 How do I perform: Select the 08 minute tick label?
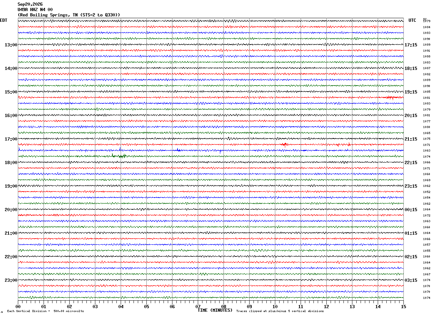(223, 306)
